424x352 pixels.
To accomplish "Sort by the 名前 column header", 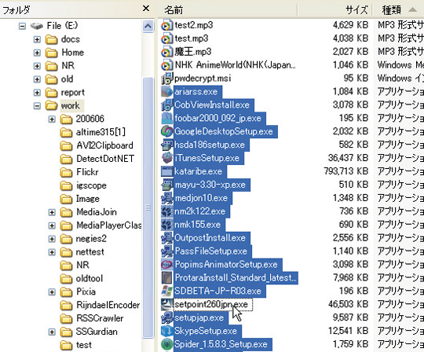I will point(227,10).
